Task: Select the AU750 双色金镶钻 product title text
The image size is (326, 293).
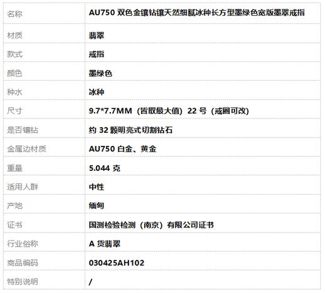Action: tap(197, 13)
